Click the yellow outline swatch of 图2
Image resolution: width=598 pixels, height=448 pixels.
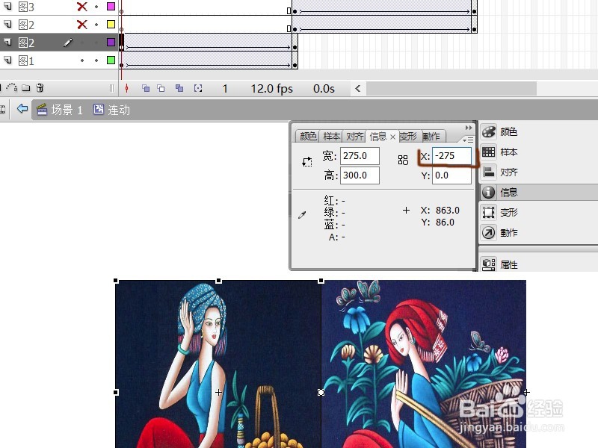(111, 25)
